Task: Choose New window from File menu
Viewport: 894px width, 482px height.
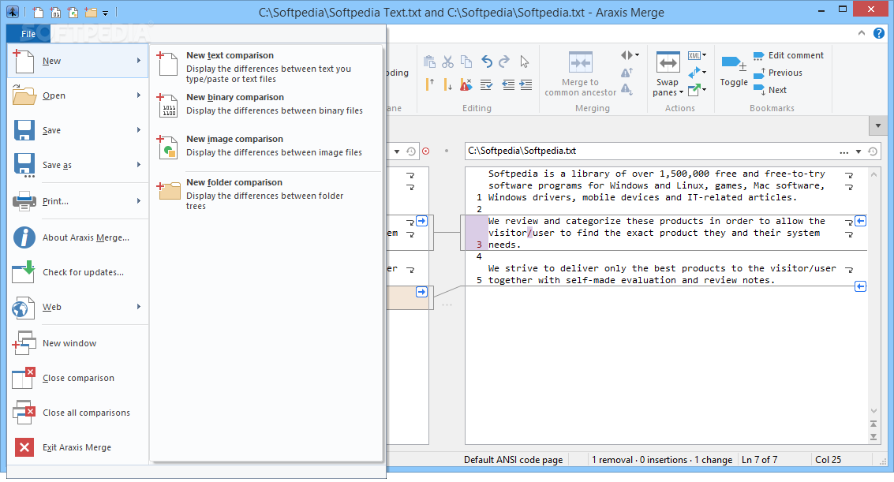Action: pos(77,344)
